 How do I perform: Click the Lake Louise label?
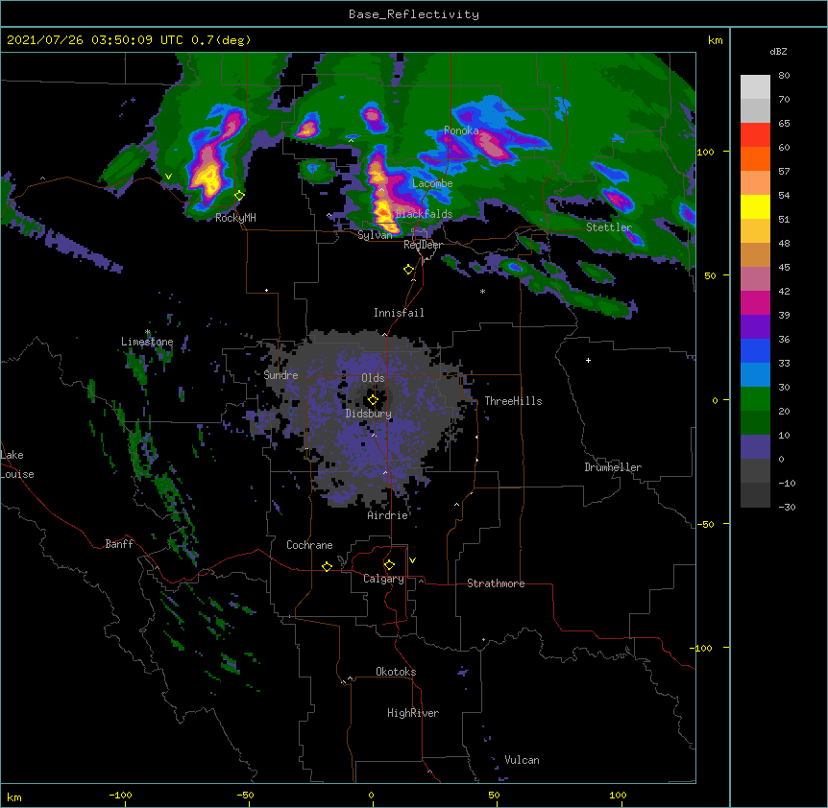(17, 464)
